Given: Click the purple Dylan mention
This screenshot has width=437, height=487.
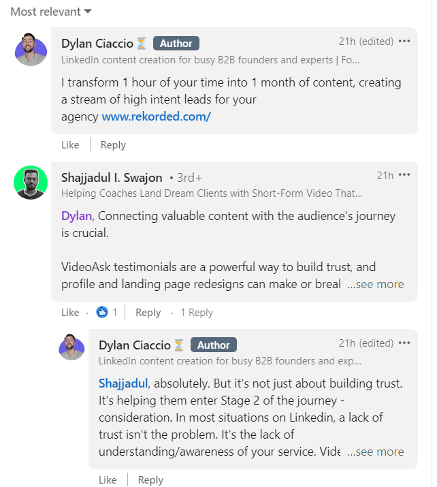Looking at the screenshot, I should [76, 216].
